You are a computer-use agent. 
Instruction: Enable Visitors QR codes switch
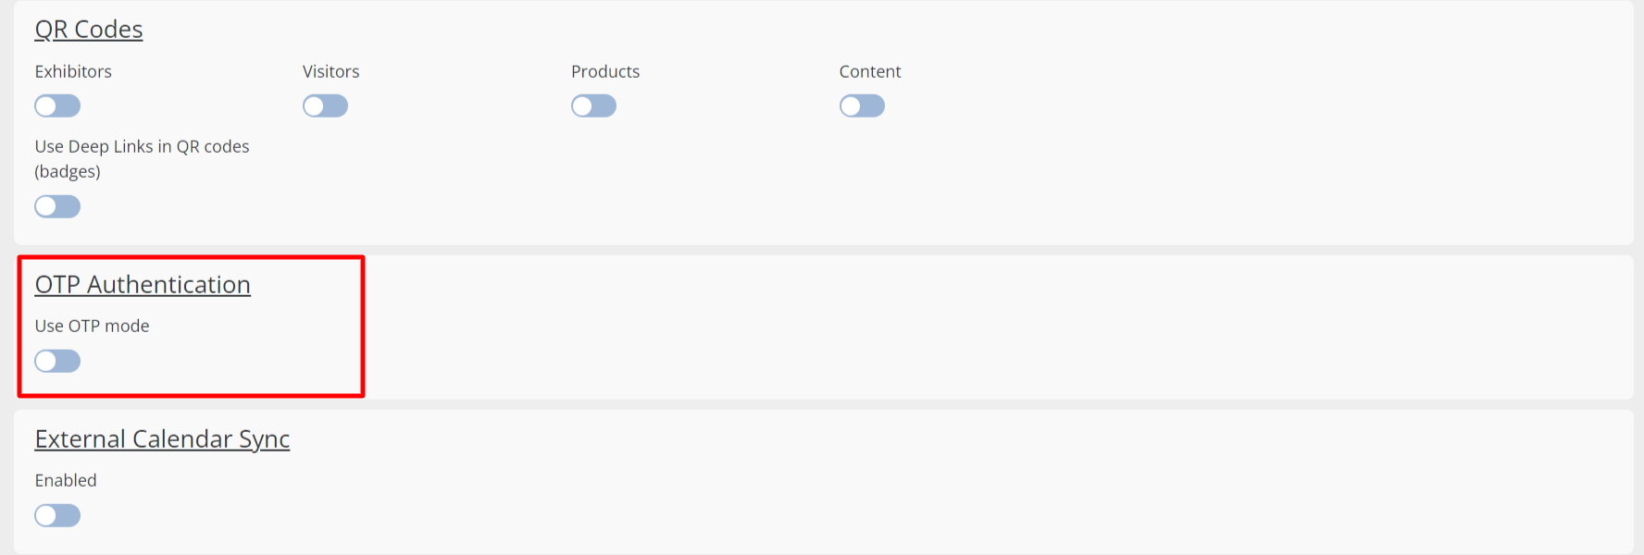[x=325, y=106]
